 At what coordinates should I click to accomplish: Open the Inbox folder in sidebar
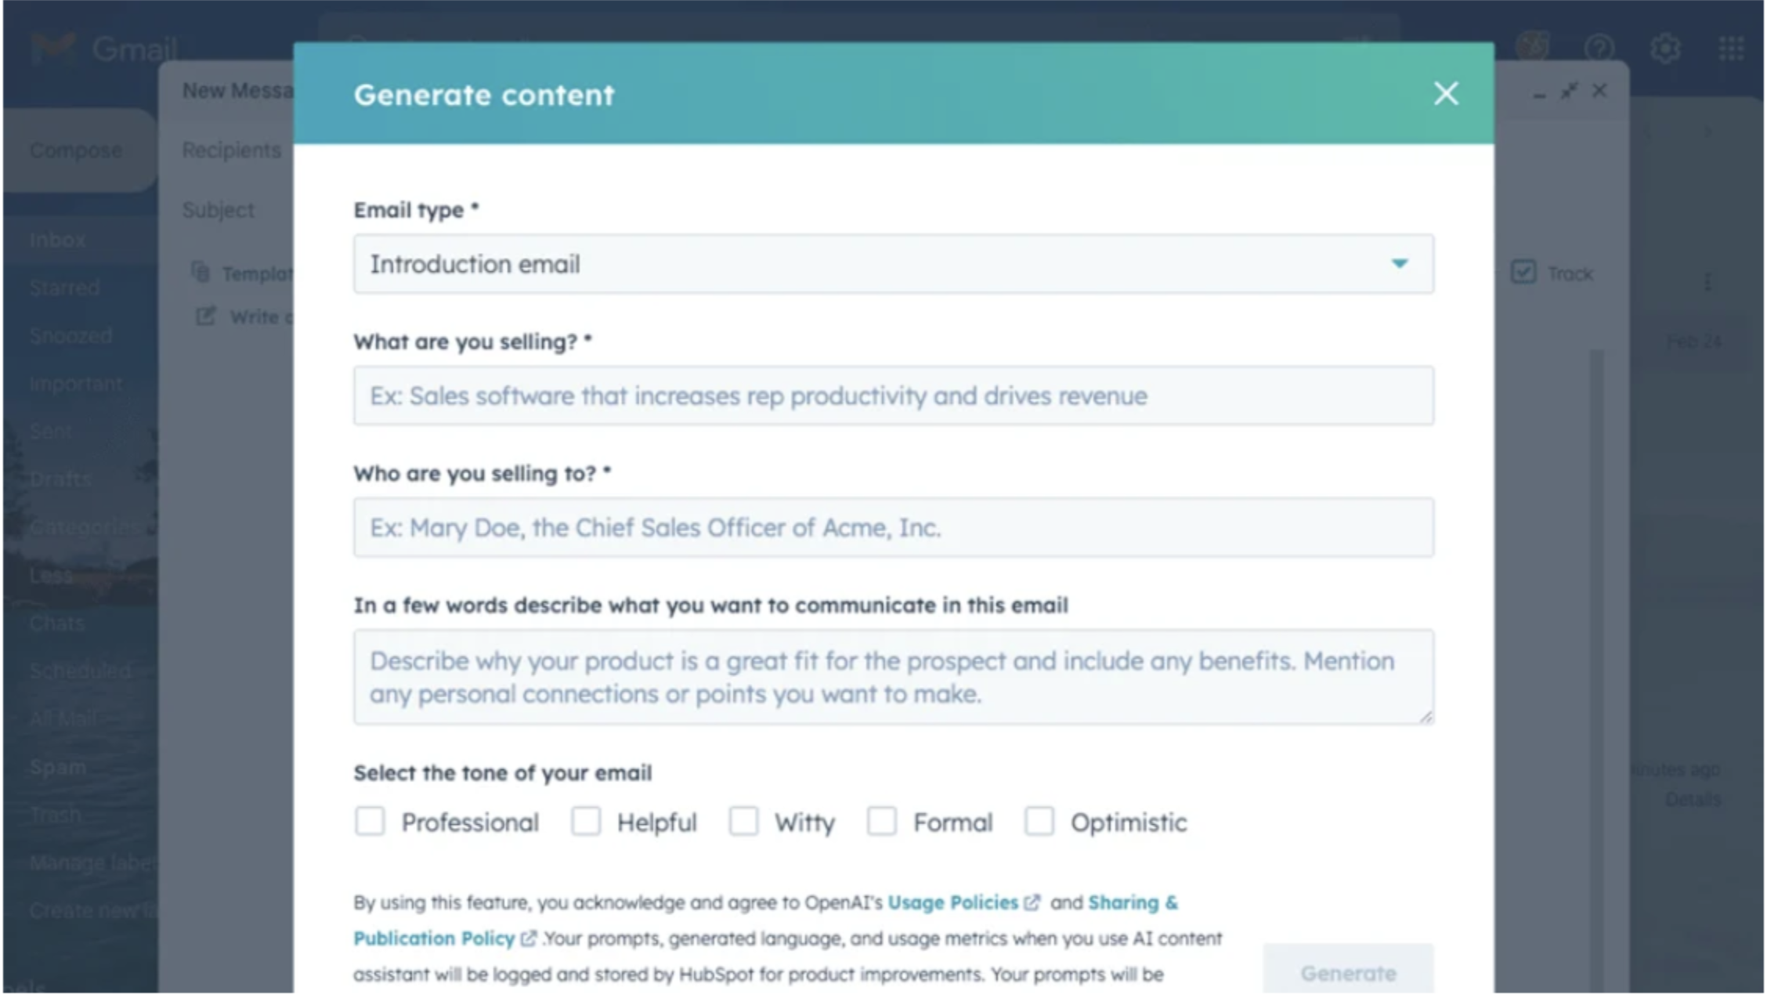click(x=57, y=240)
